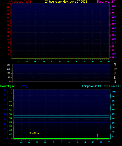Click the cyan temperature line
122x146 pixels.
click(62, 116)
